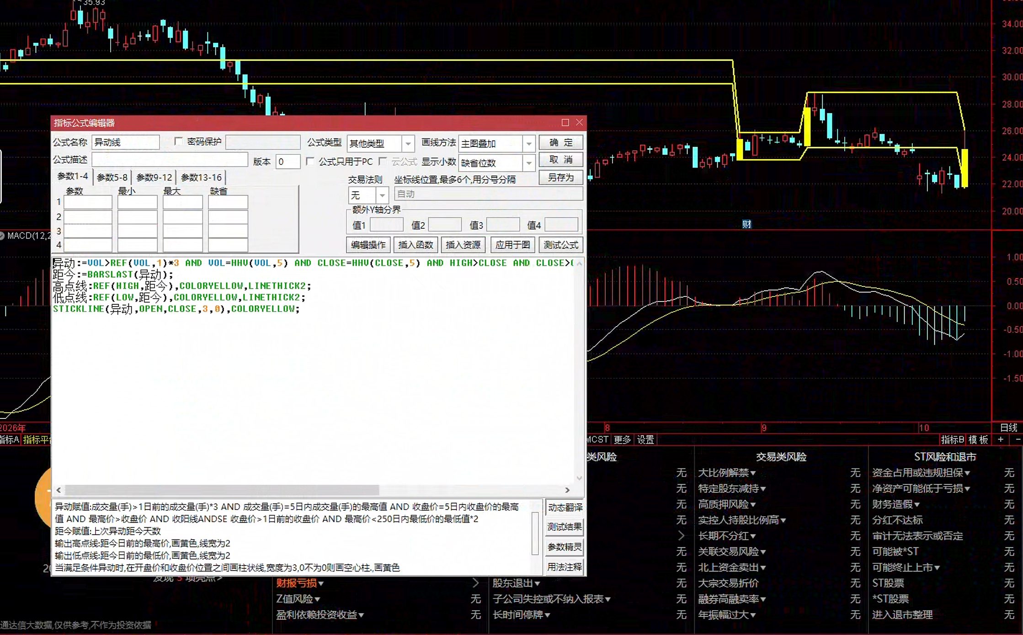1023x635 pixels.
Task: Check the 公式只用于PC option
Action: 310,161
